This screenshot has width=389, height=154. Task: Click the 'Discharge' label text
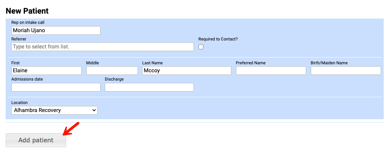(114, 79)
